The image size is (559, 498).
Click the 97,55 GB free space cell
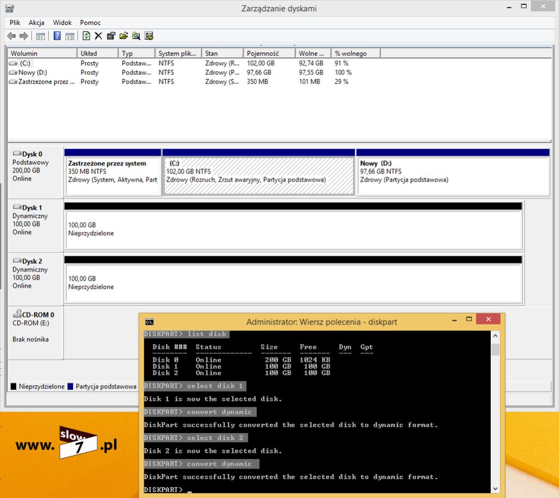[x=311, y=73]
